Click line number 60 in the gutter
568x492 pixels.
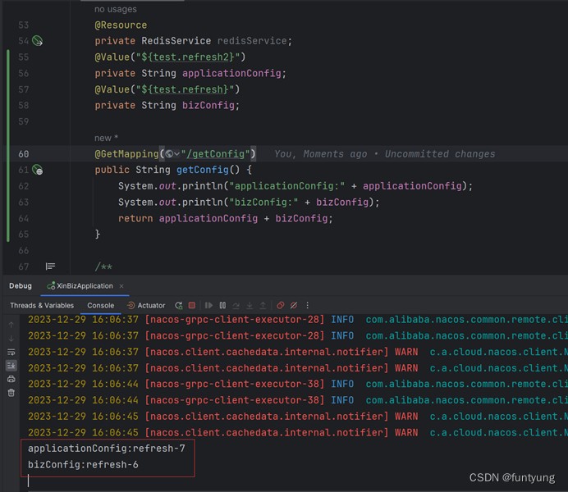click(x=24, y=154)
